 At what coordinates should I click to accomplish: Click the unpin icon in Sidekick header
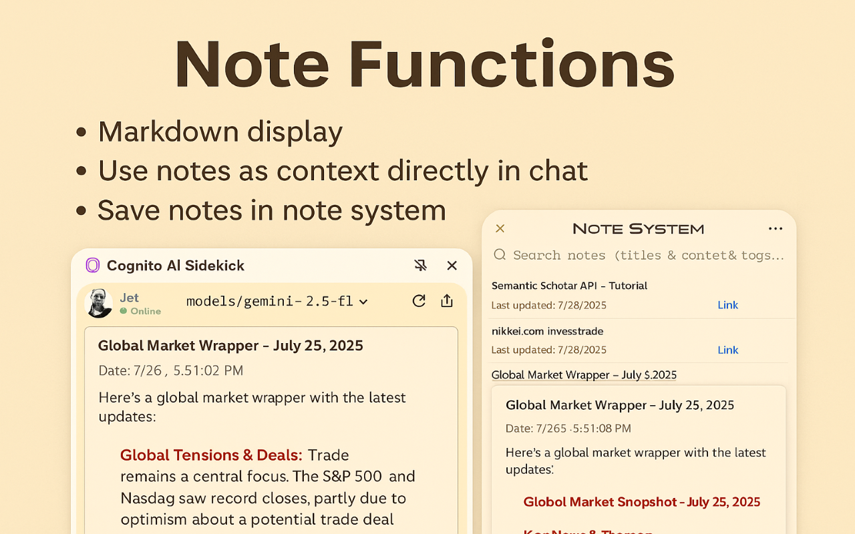tap(420, 266)
